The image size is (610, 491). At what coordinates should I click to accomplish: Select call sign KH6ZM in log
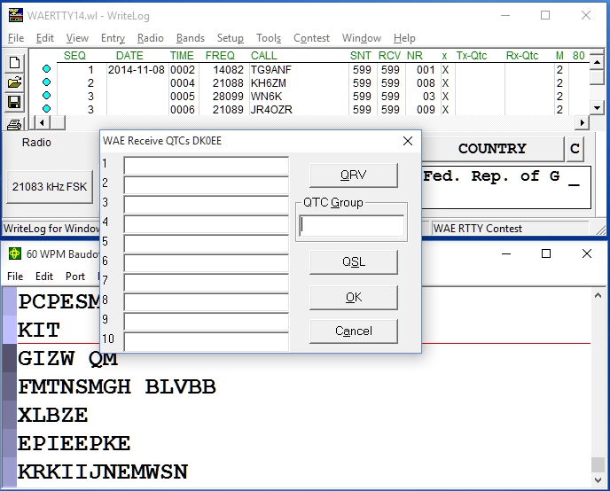tap(268, 82)
